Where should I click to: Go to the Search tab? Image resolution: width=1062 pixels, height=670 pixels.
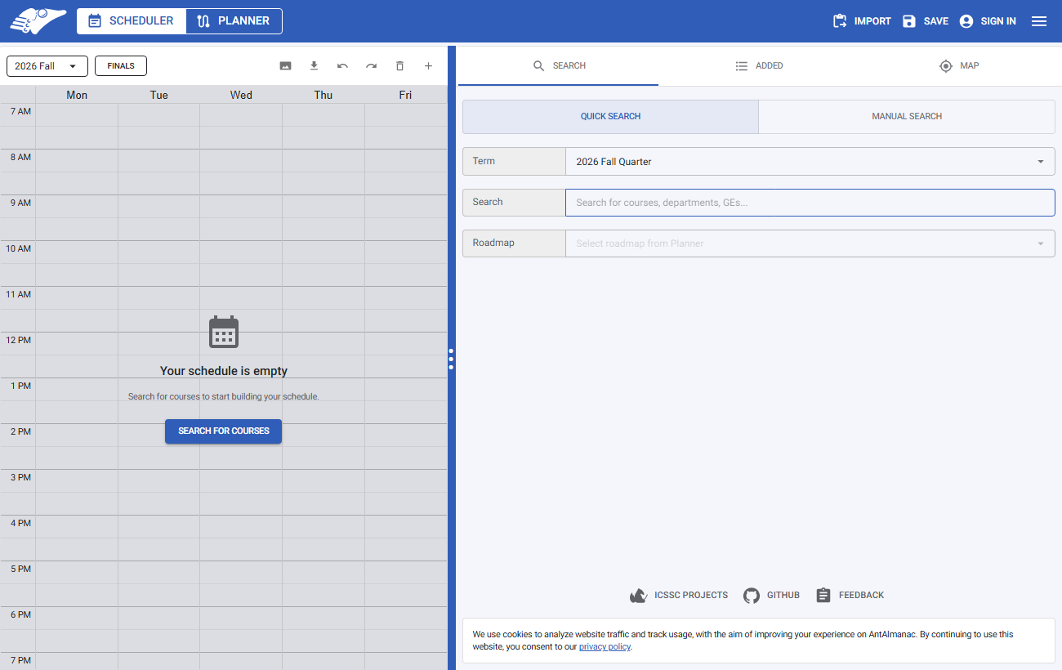[x=559, y=66]
